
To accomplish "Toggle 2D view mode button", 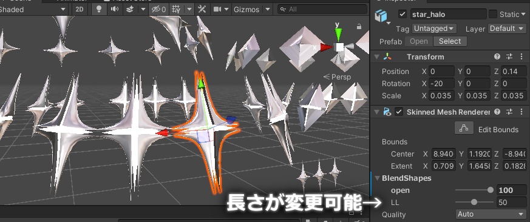I will 80,9.
